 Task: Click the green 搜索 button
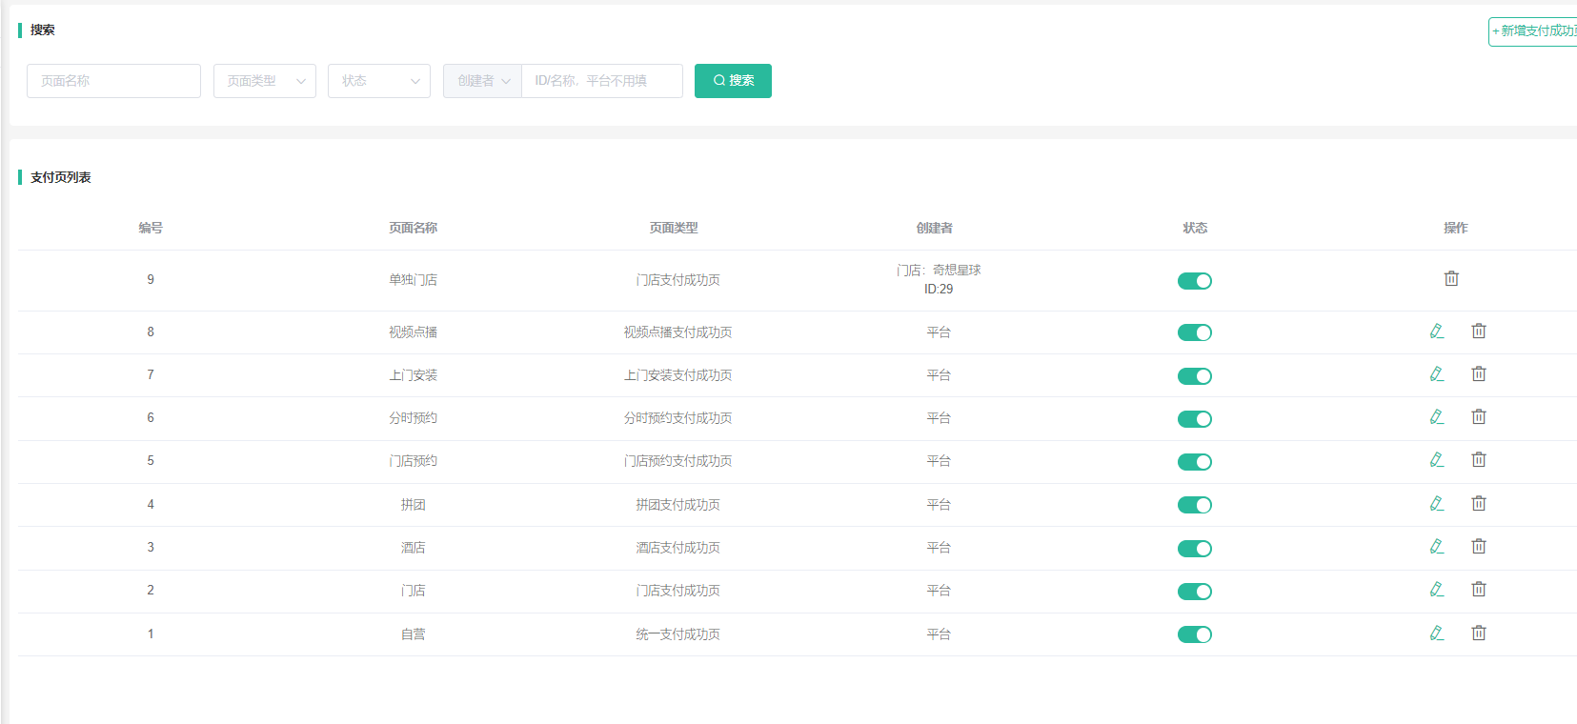click(x=733, y=81)
